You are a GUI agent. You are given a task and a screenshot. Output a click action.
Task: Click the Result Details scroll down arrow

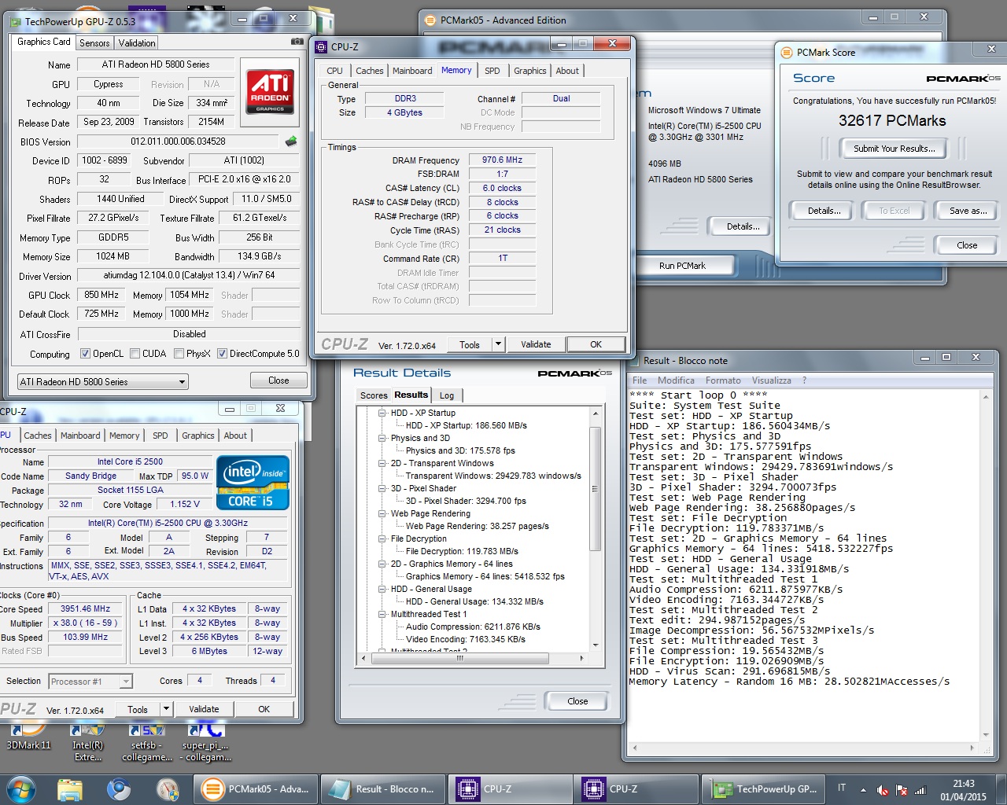coord(596,645)
